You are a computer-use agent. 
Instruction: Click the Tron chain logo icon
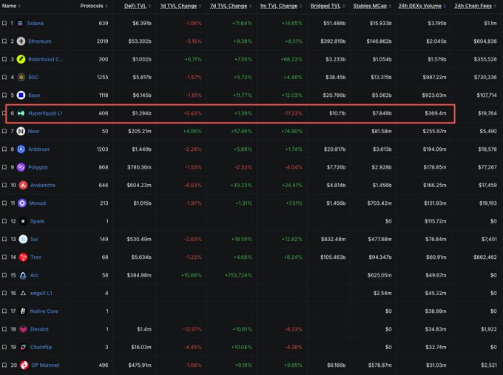coord(23,257)
